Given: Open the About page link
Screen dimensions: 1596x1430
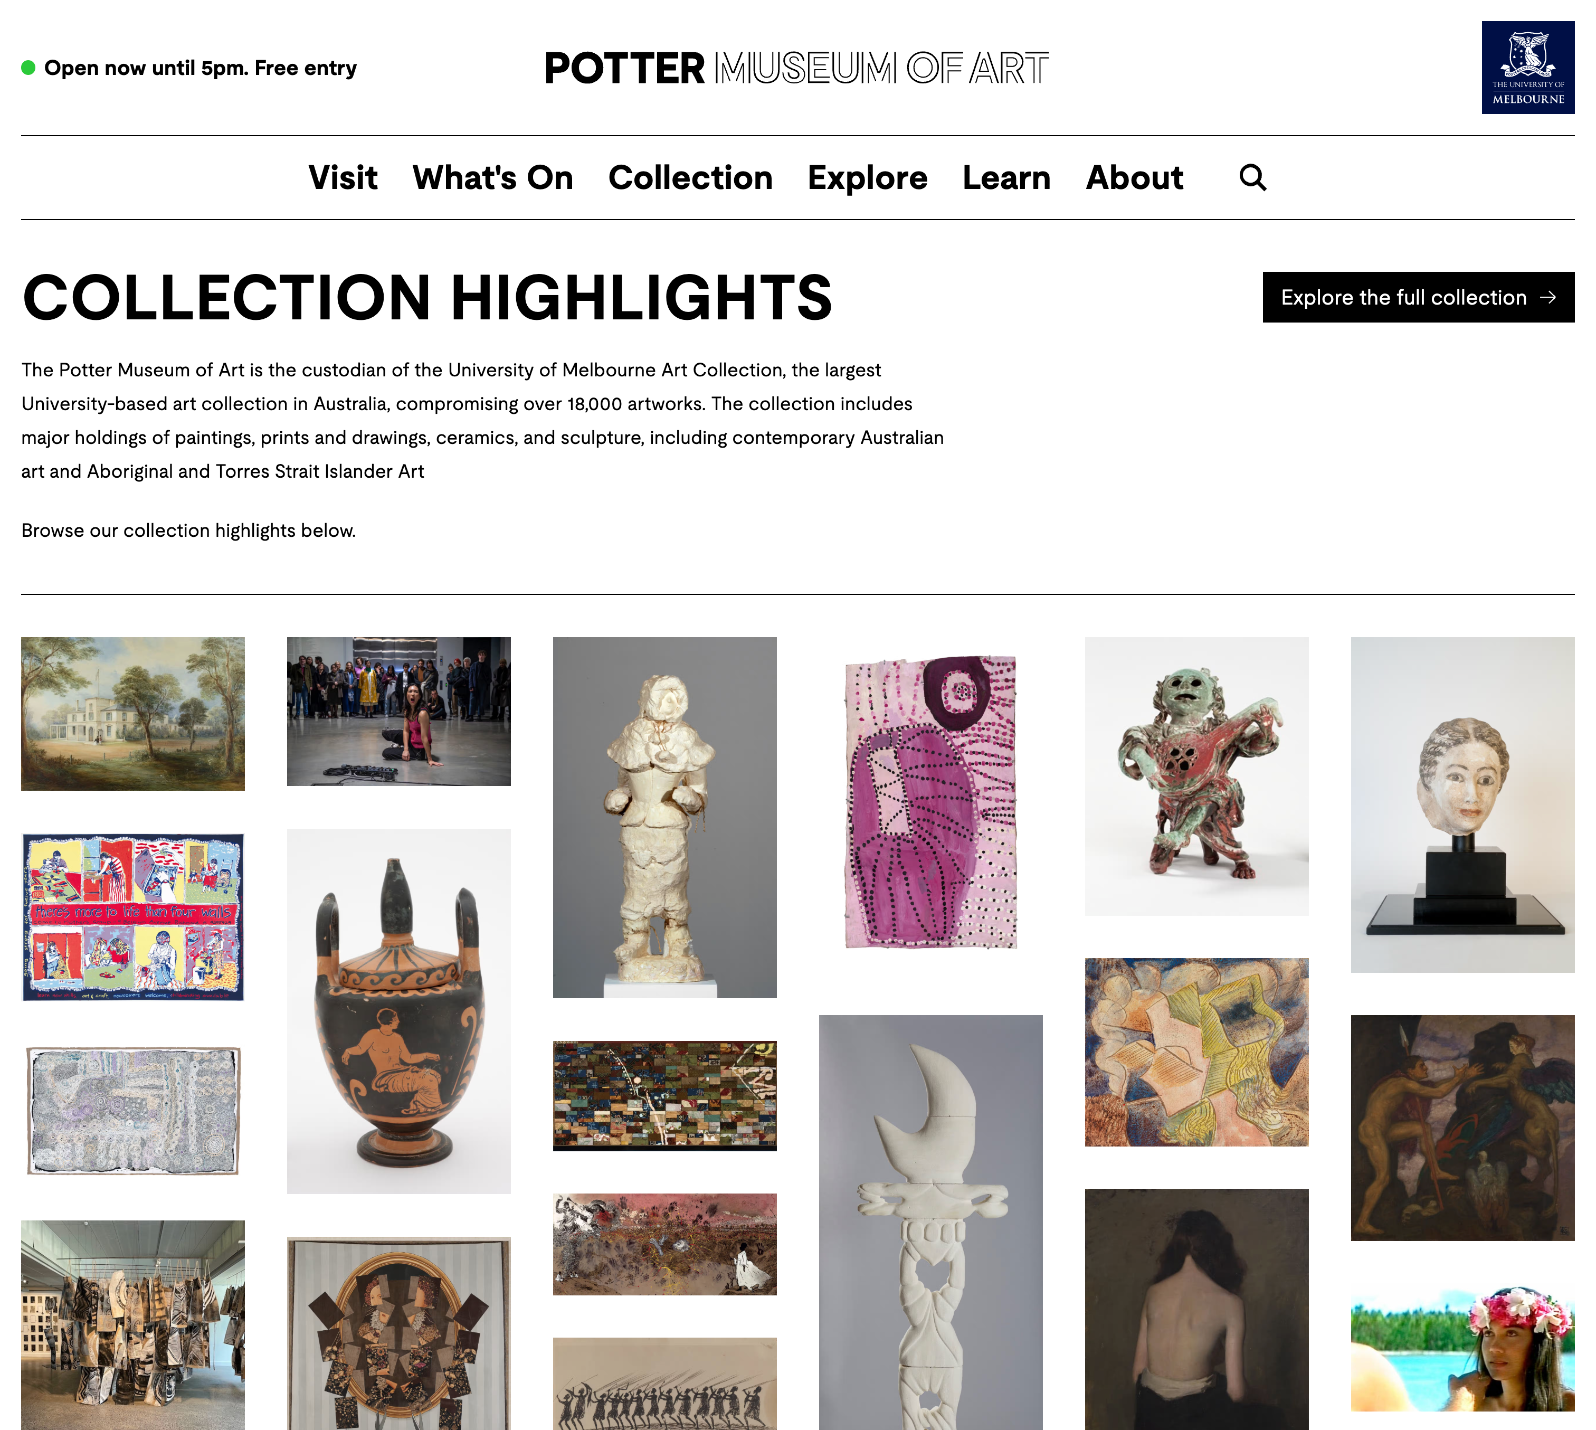Looking at the screenshot, I should click(1134, 177).
